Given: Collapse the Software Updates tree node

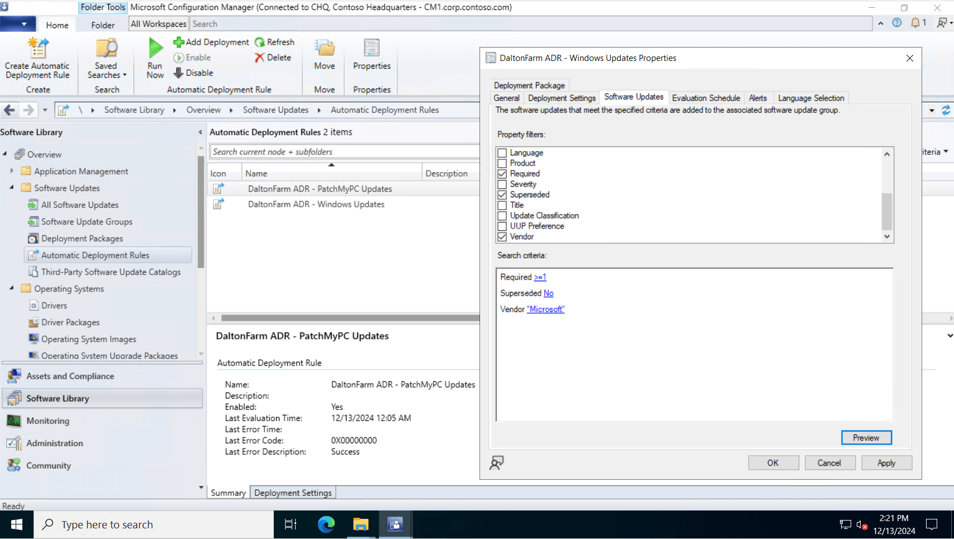Looking at the screenshot, I should click(x=12, y=188).
